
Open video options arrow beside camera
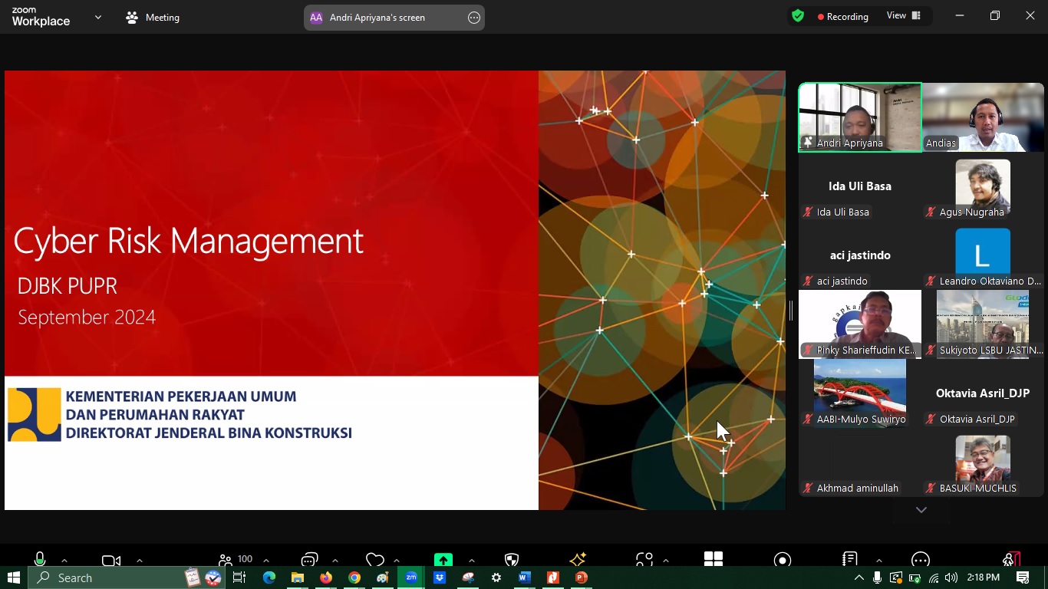(140, 561)
